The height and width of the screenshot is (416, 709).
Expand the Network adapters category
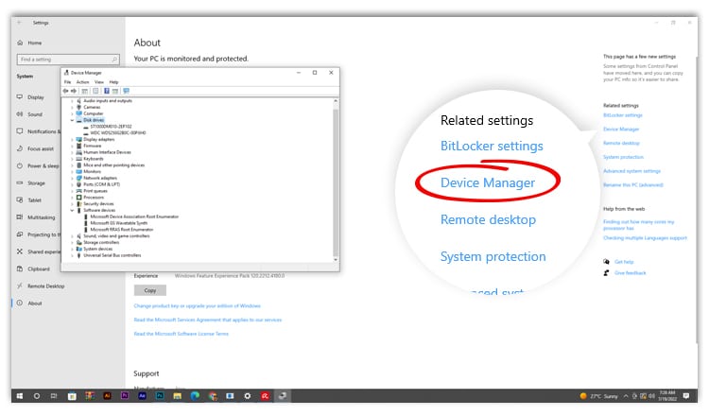[x=72, y=178]
